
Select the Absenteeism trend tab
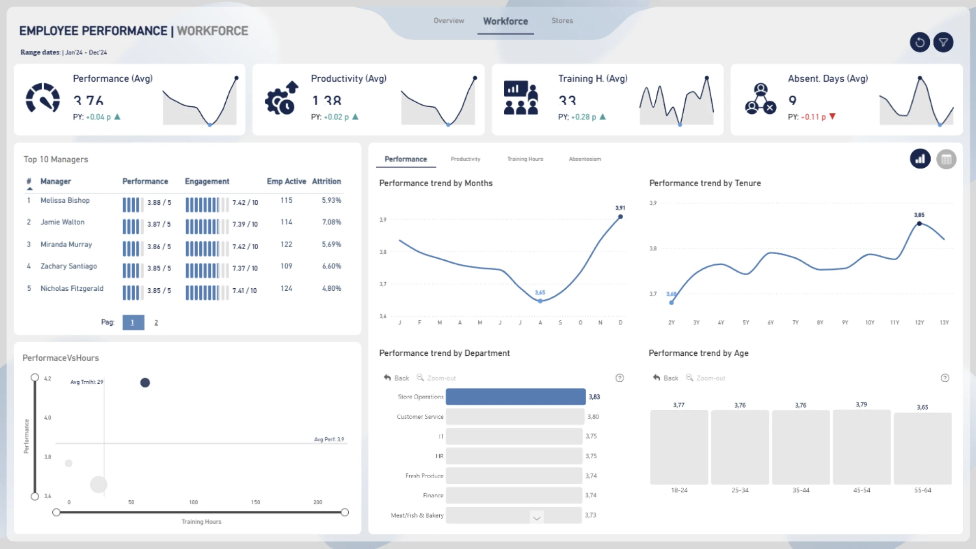point(585,159)
